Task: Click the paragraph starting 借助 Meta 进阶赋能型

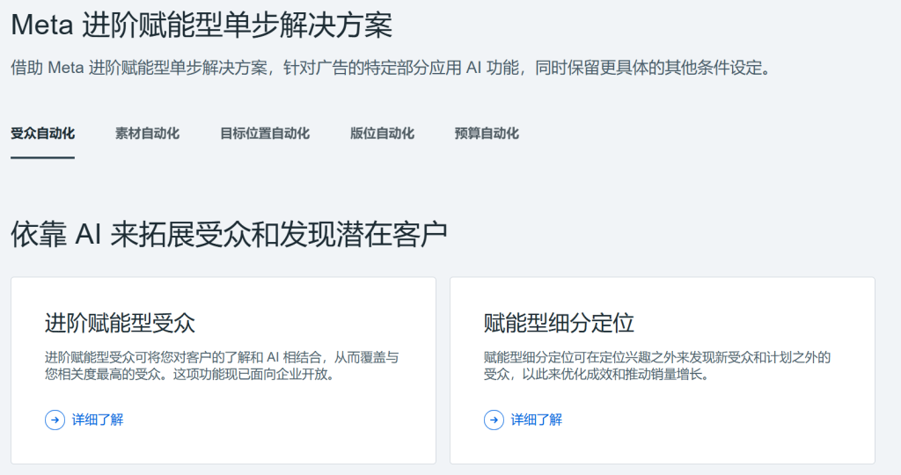Action: 391,68
